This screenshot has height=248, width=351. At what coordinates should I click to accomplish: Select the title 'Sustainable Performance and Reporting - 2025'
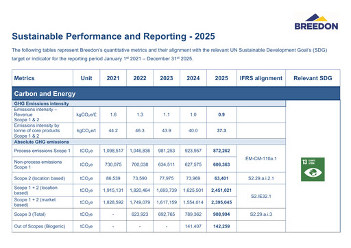click(113, 36)
